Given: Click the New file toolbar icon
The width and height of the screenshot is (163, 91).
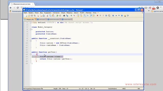Looking at the screenshot, I should pyautogui.click(x=26, y=16).
